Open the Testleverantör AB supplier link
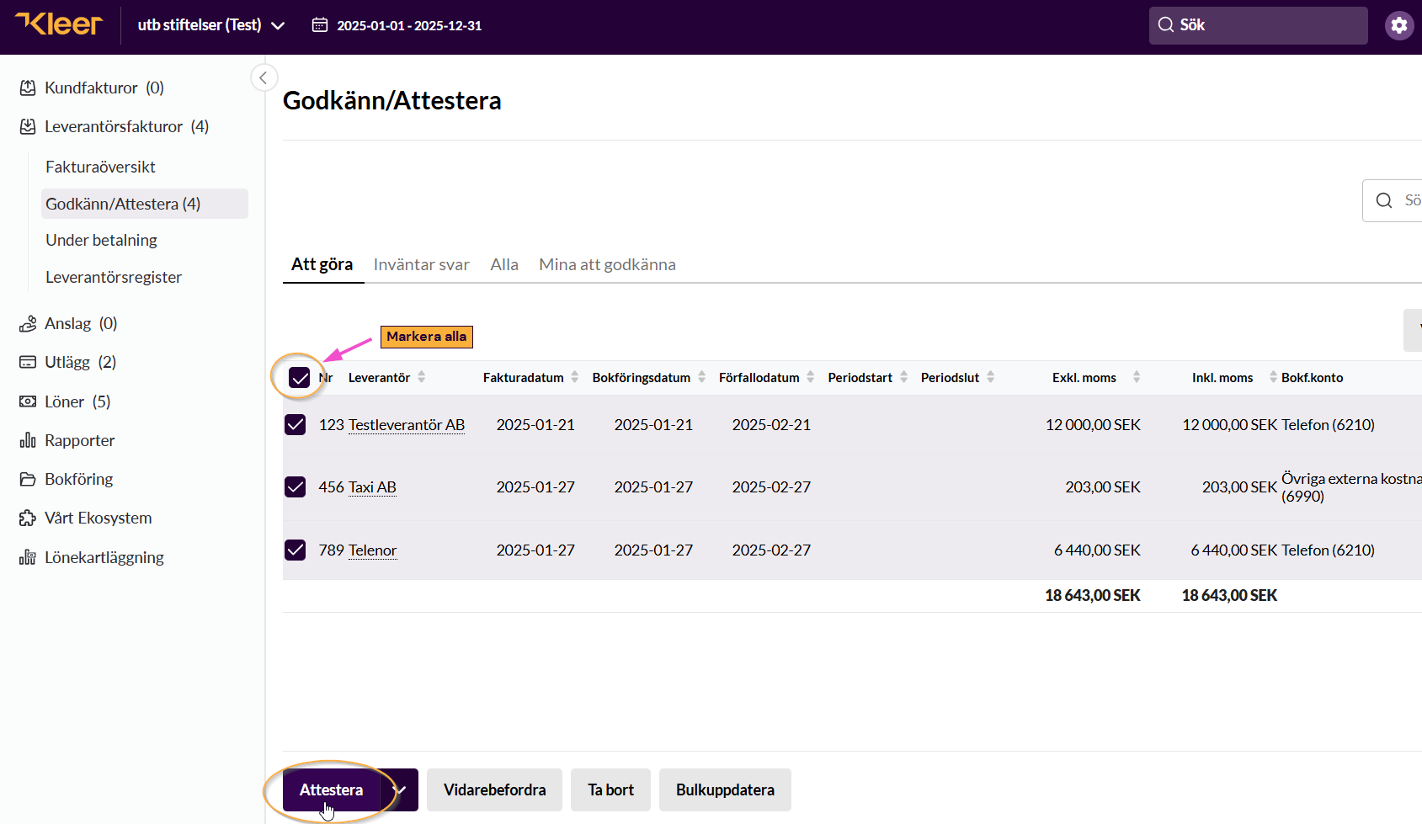The image size is (1422, 824). coord(407,425)
